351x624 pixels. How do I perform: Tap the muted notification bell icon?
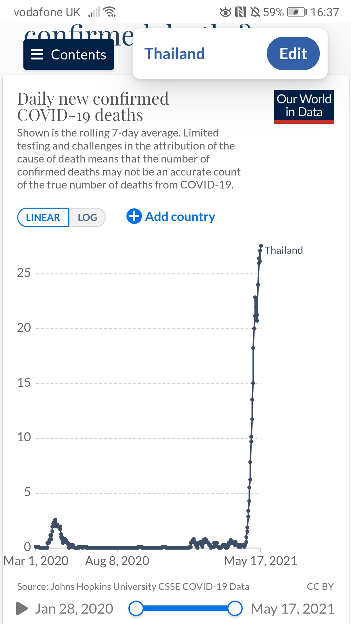[x=255, y=12]
